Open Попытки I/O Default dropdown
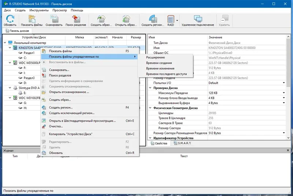 tap(284, 83)
